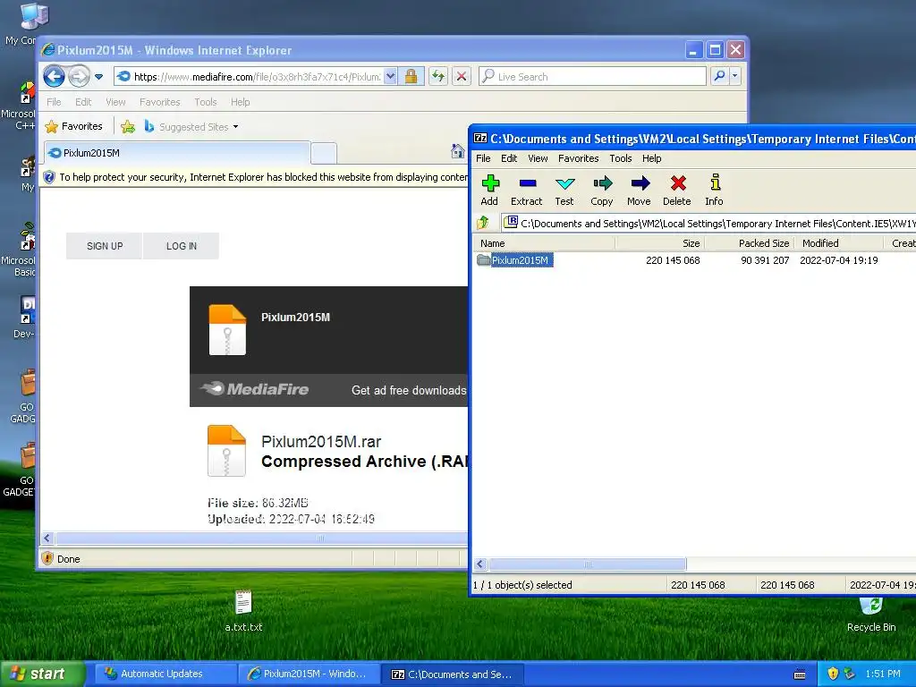
Task: Open Internet Explorer Tools menu
Action: (x=206, y=102)
